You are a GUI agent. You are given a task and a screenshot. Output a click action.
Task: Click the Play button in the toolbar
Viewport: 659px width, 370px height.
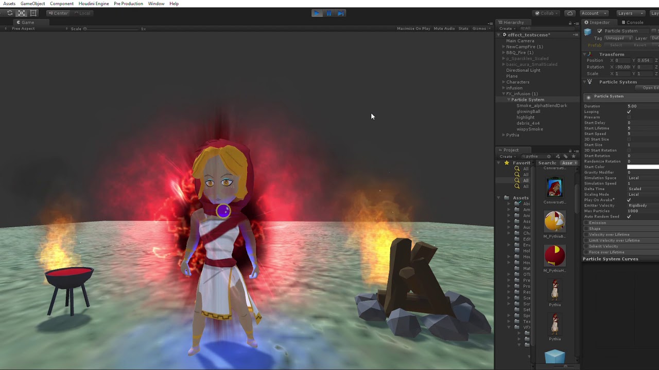coord(317,13)
